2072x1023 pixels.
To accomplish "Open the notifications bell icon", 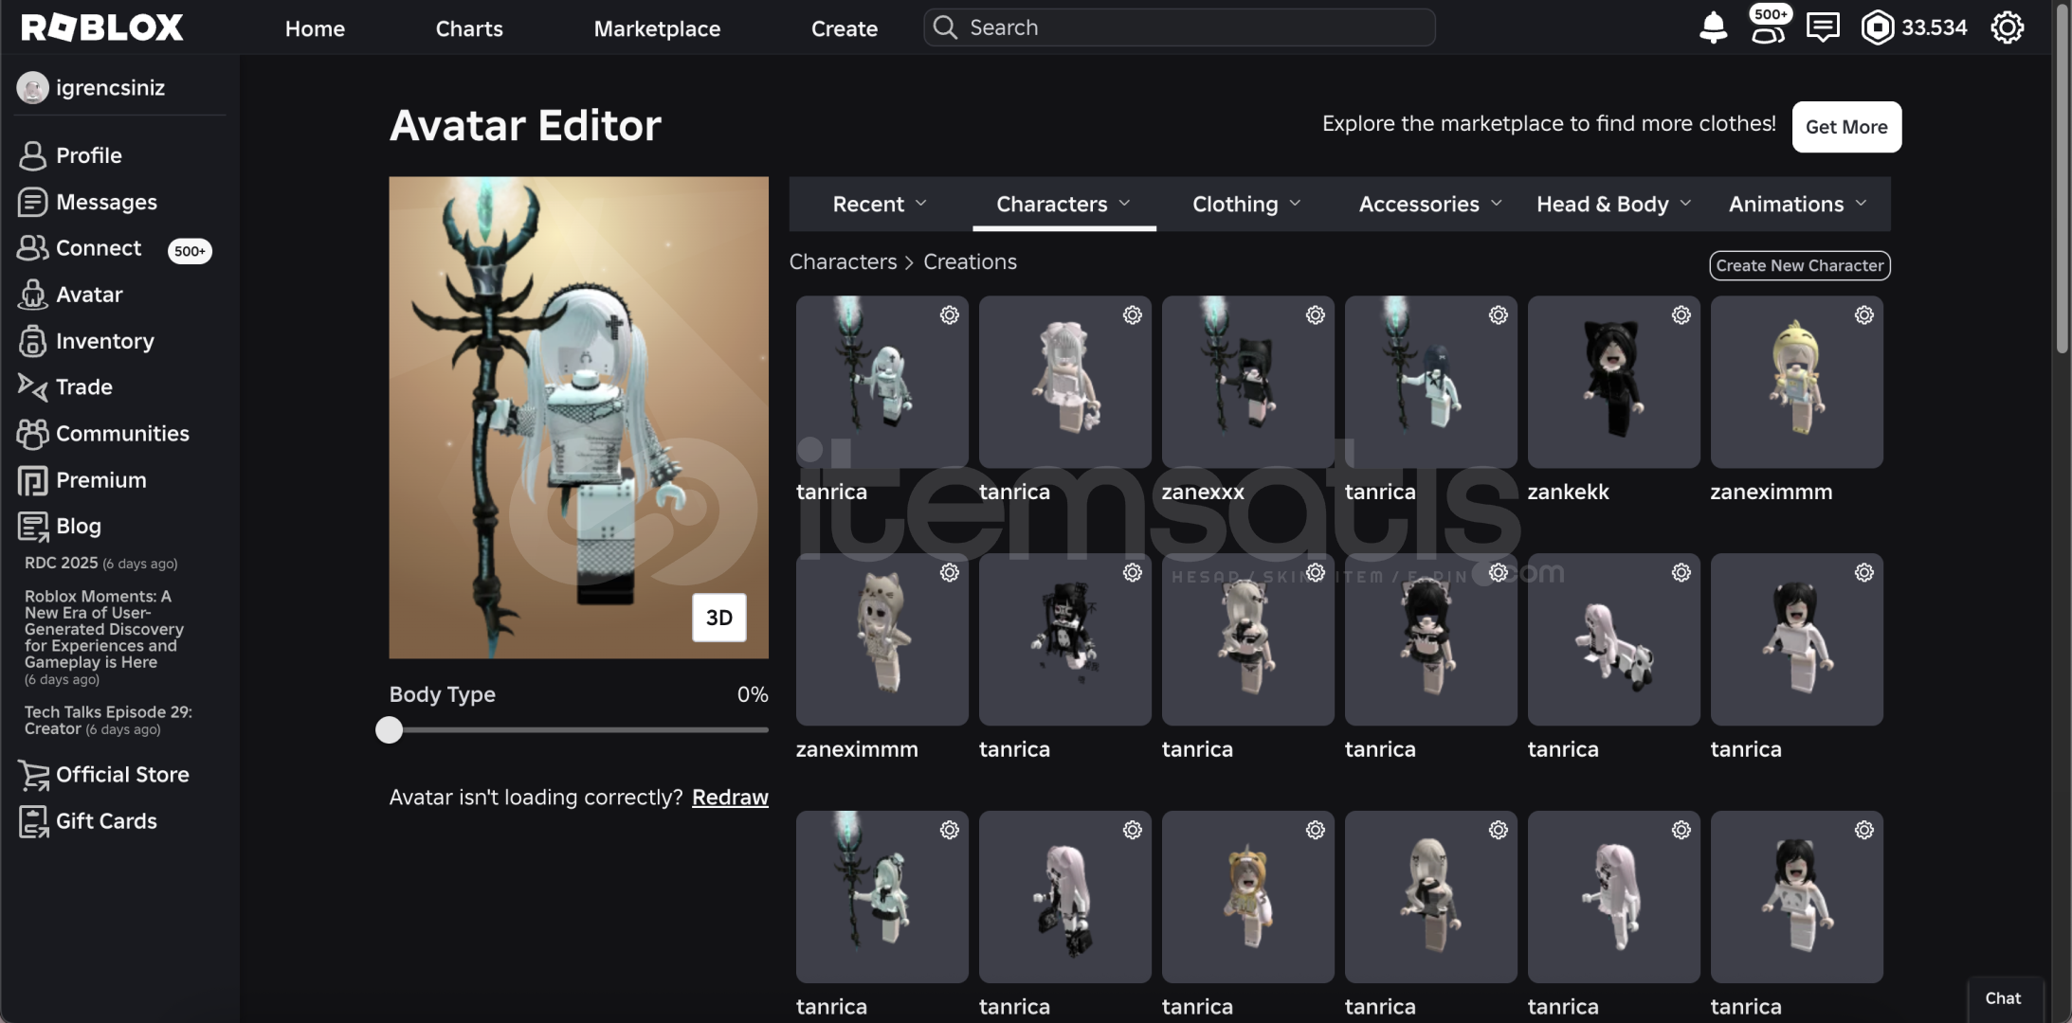I will click(x=1713, y=27).
